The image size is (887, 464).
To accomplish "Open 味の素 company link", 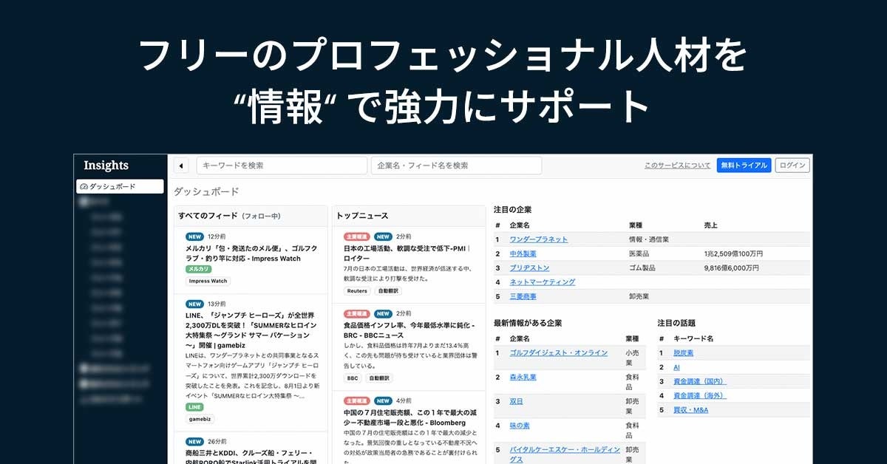I will (x=520, y=426).
